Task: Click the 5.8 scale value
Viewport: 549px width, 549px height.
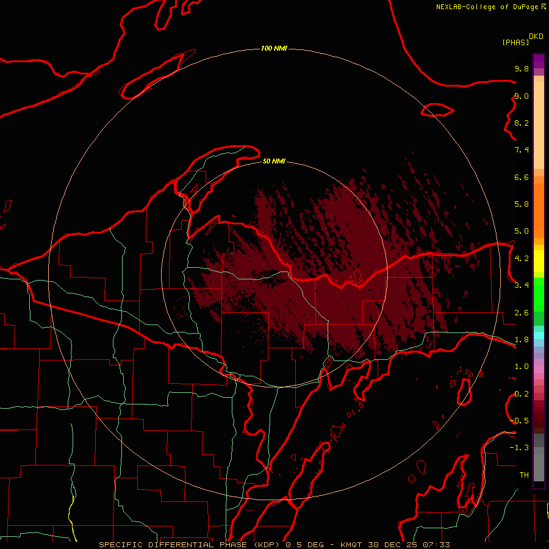Action: (x=522, y=204)
